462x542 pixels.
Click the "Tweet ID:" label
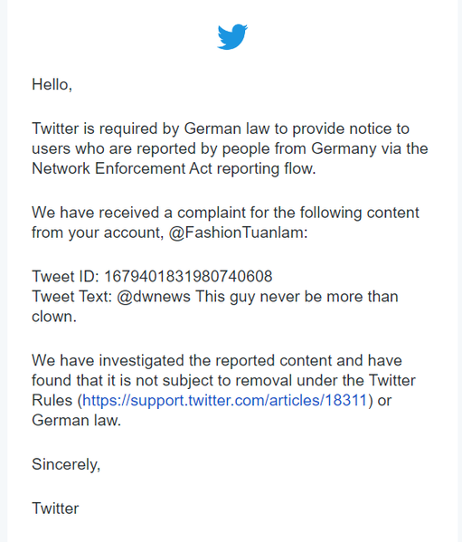[x=66, y=277]
